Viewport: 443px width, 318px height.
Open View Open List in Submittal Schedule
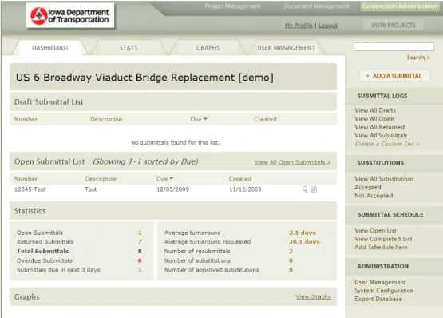coord(376,231)
